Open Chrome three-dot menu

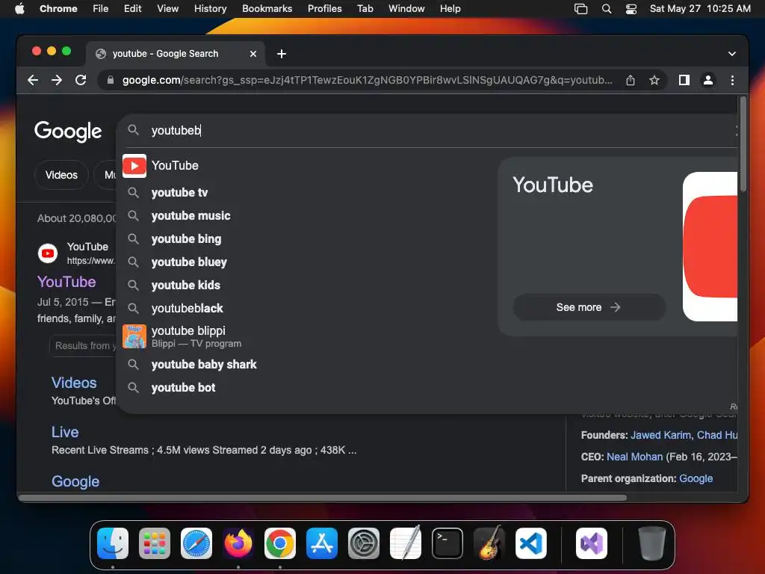732,80
